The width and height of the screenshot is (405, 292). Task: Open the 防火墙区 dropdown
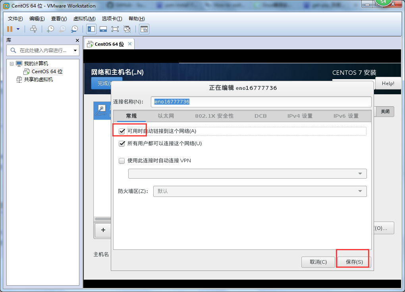click(260, 191)
